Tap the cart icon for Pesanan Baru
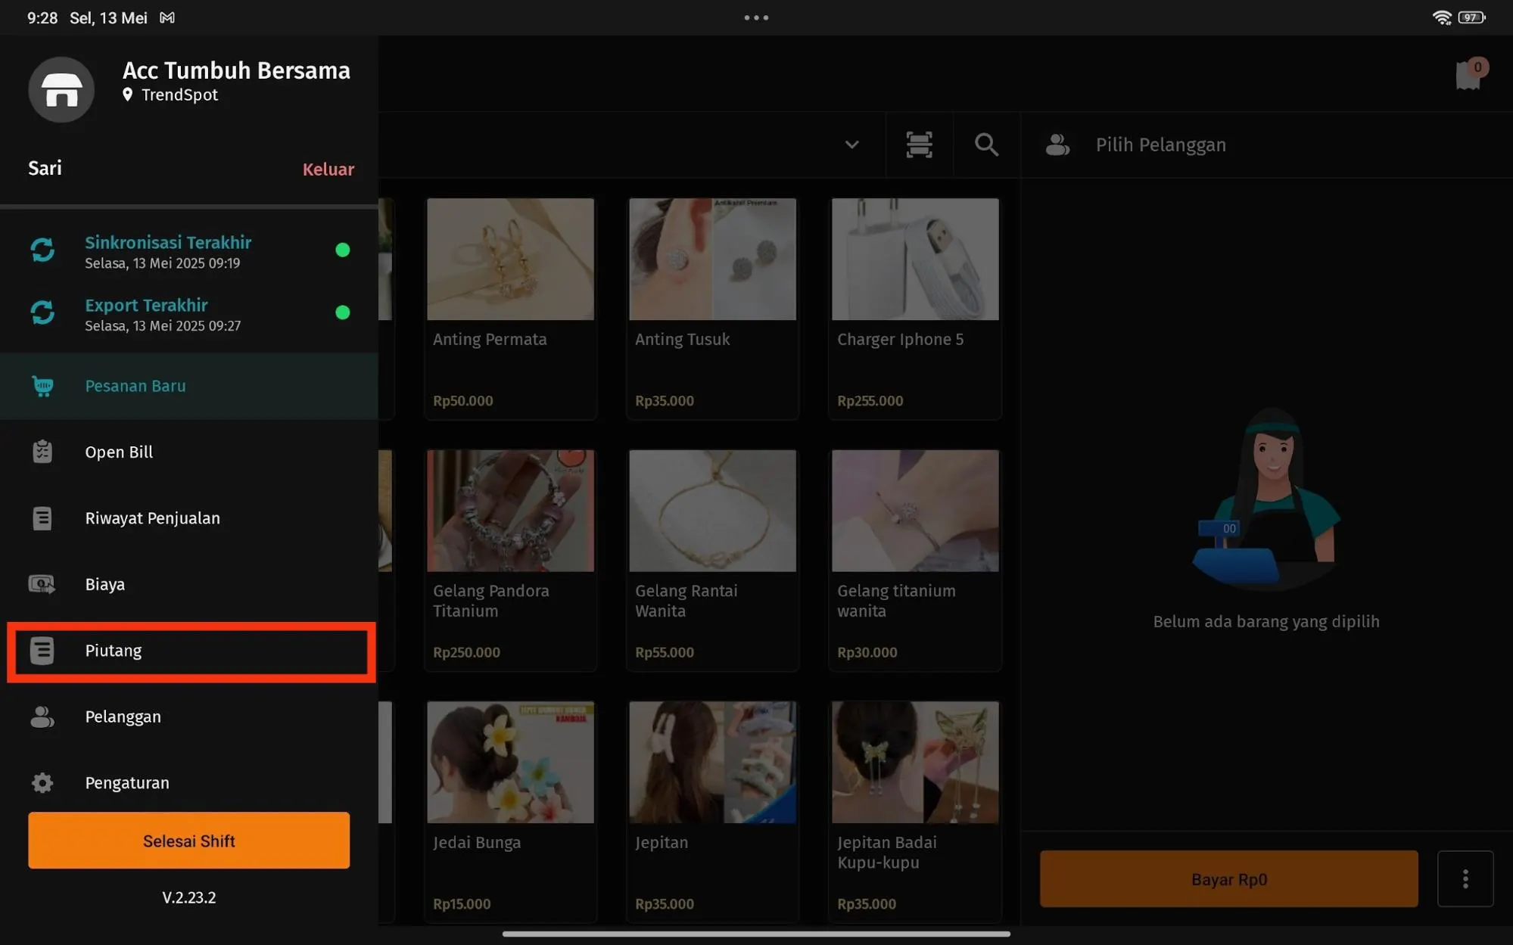1513x945 pixels. [x=42, y=386]
